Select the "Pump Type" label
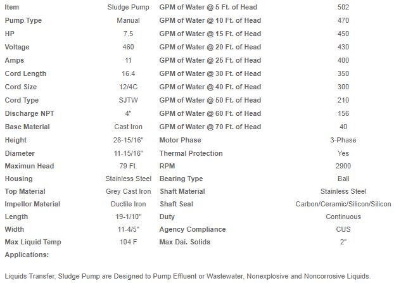 23,20
